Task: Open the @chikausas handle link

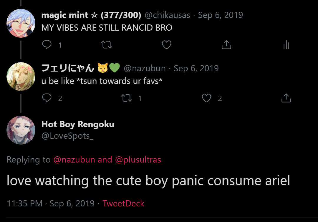Action: coord(167,15)
